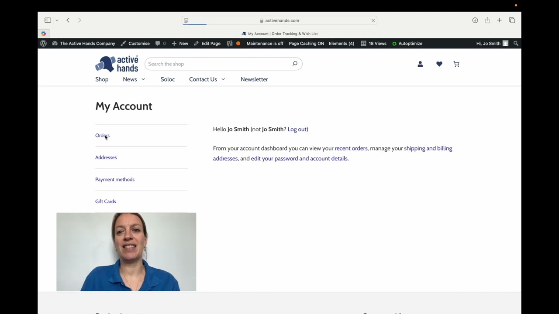
Task: Open the sidebar dropdown chevron
Action: pyautogui.click(x=57, y=20)
